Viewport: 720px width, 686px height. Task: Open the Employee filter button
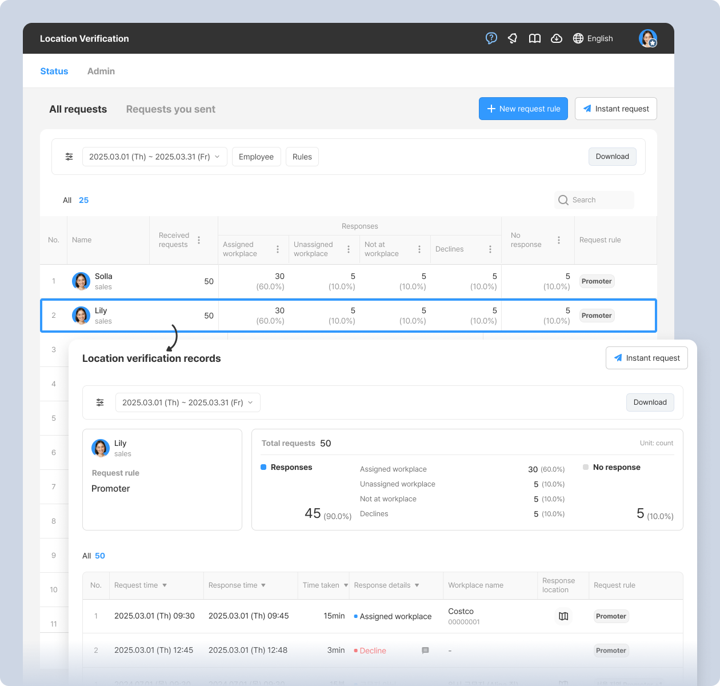point(256,157)
